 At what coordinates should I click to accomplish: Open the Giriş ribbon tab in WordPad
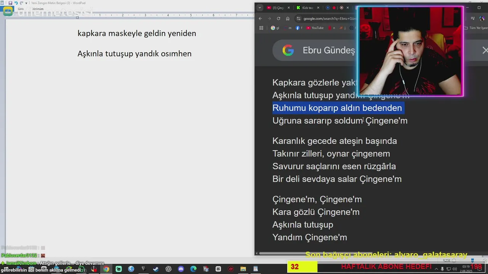tap(21, 9)
